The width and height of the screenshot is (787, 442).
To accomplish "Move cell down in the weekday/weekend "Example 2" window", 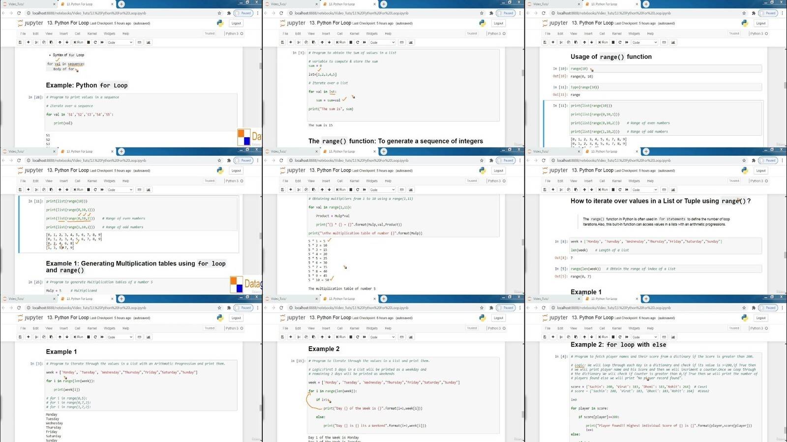I will pyautogui.click(x=330, y=337).
